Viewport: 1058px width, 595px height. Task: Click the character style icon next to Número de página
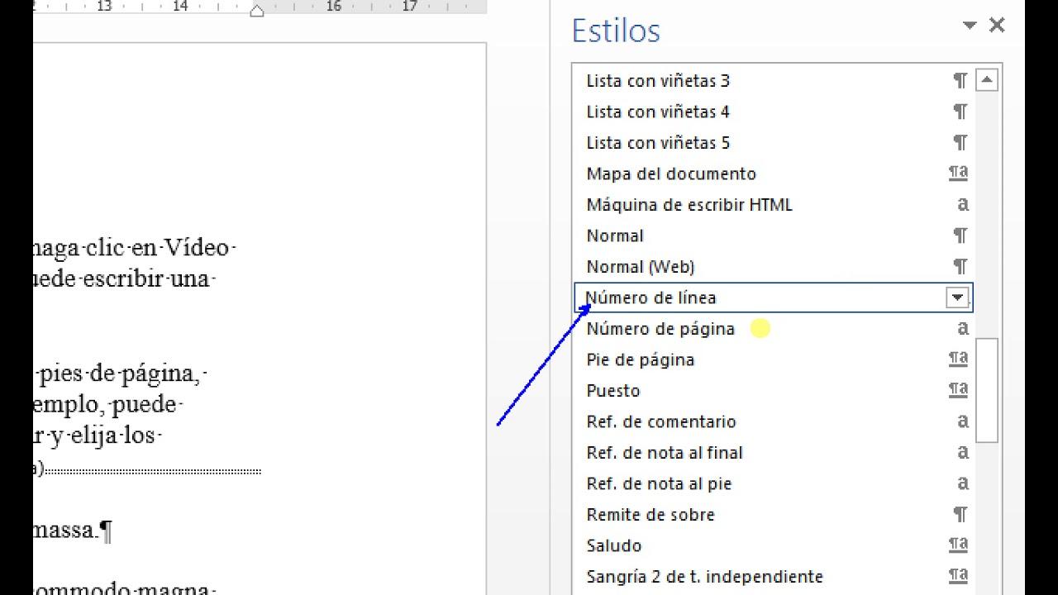coord(963,328)
